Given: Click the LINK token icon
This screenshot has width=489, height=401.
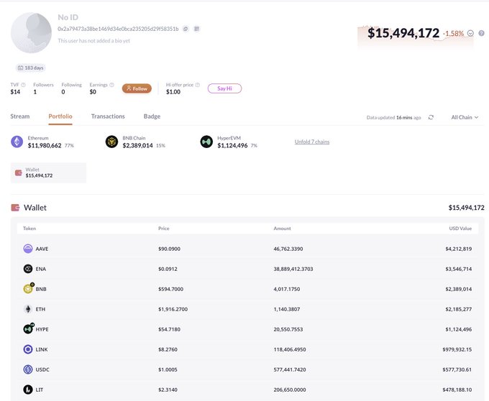Looking at the screenshot, I should pyautogui.click(x=28, y=349).
